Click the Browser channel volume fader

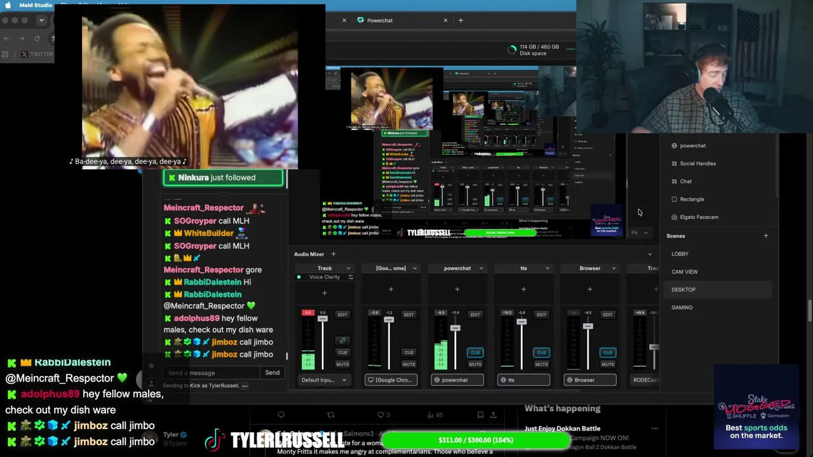588,326
